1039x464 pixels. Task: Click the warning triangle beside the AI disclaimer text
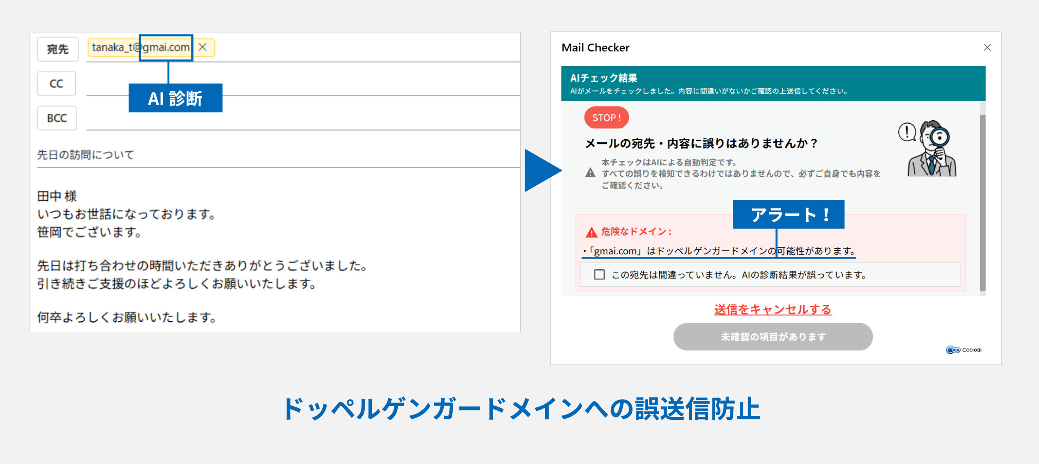pos(590,173)
